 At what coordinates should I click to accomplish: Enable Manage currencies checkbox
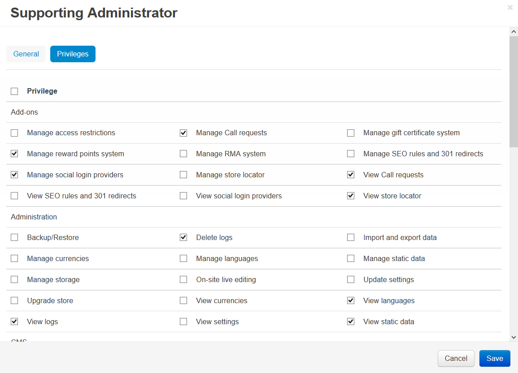point(14,258)
